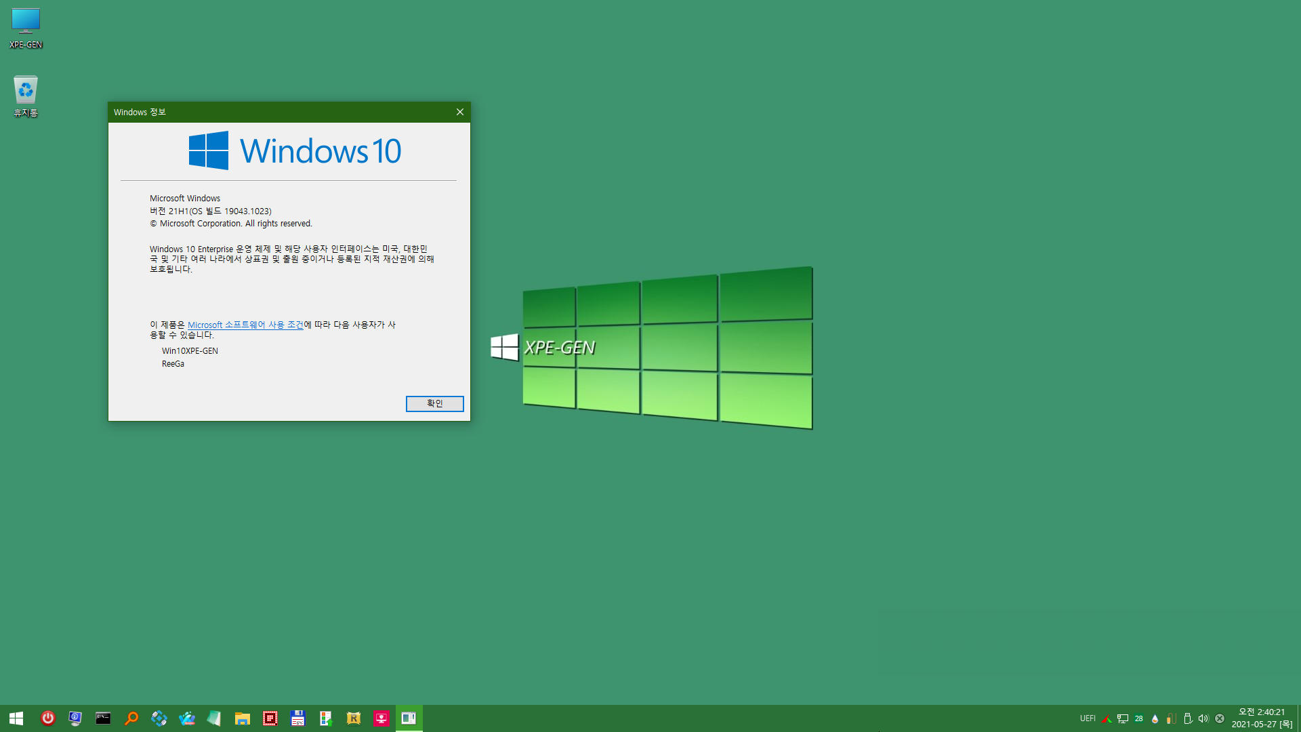Open the Microsoft 소프트웨어 사용 조건 link

(x=245, y=325)
